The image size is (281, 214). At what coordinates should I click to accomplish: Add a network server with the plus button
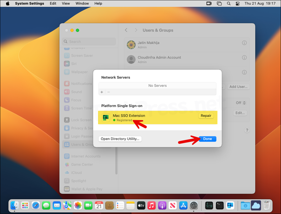click(102, 92)
